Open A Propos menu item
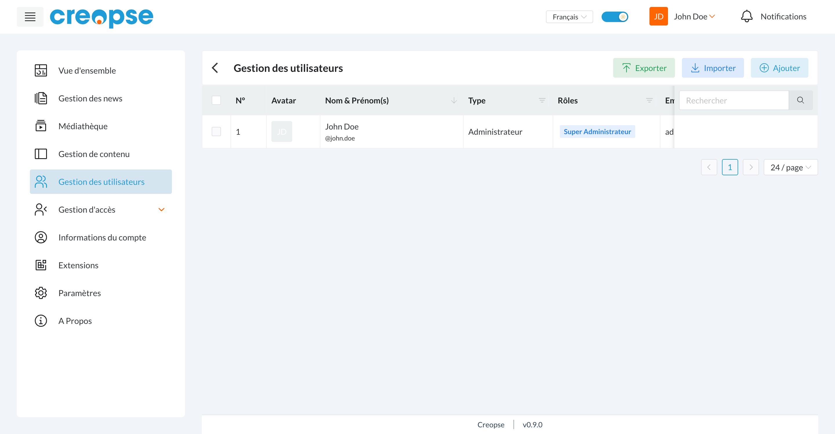835x434 pixels. click(101, 321)
